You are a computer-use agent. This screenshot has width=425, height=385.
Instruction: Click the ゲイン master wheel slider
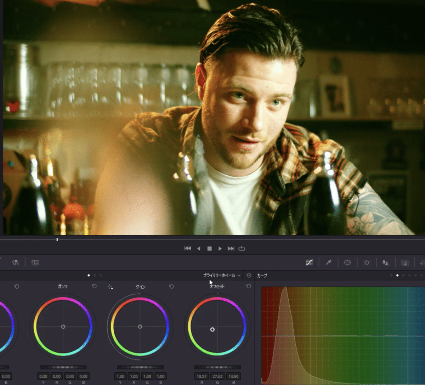click(x=140, y=367)
